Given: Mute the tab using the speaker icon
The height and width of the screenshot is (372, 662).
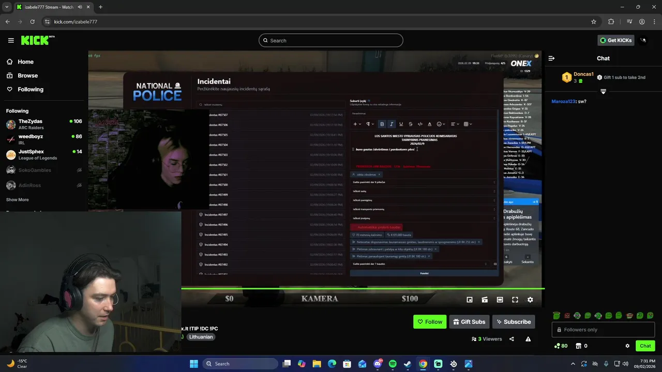Looking at the screenshot, I should [80, 7].
